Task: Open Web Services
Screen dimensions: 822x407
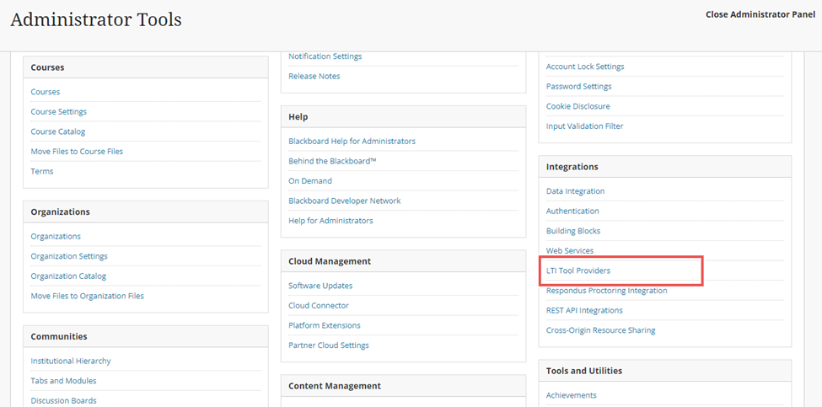Action: (x=570, y=251)
